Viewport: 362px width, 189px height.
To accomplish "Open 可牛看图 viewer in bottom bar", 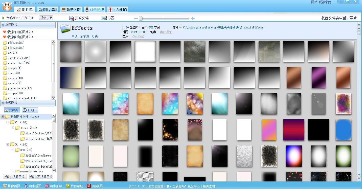I will coord(32,186).
